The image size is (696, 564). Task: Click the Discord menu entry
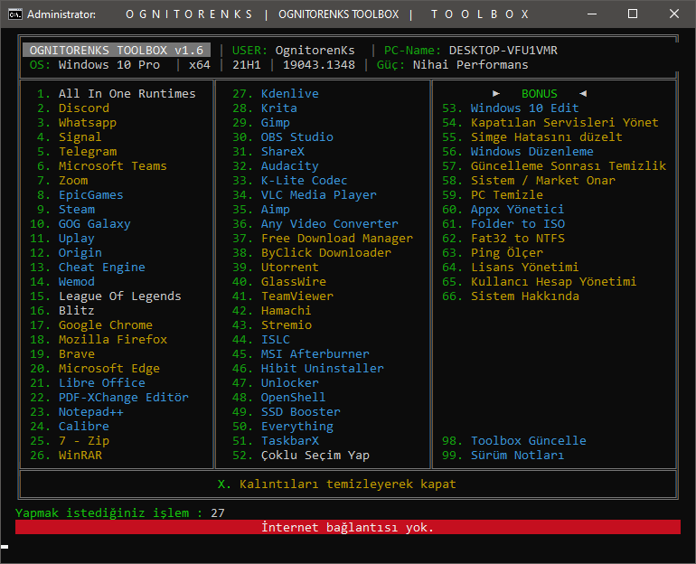tap(84, 108)
